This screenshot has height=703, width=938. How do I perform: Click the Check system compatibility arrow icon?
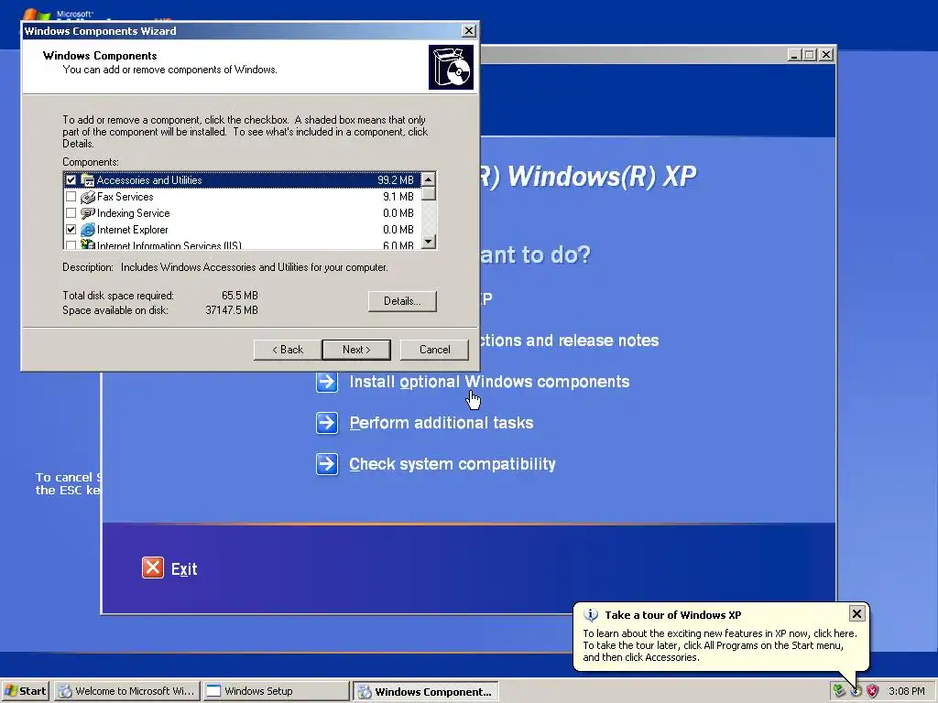[327, 464]
